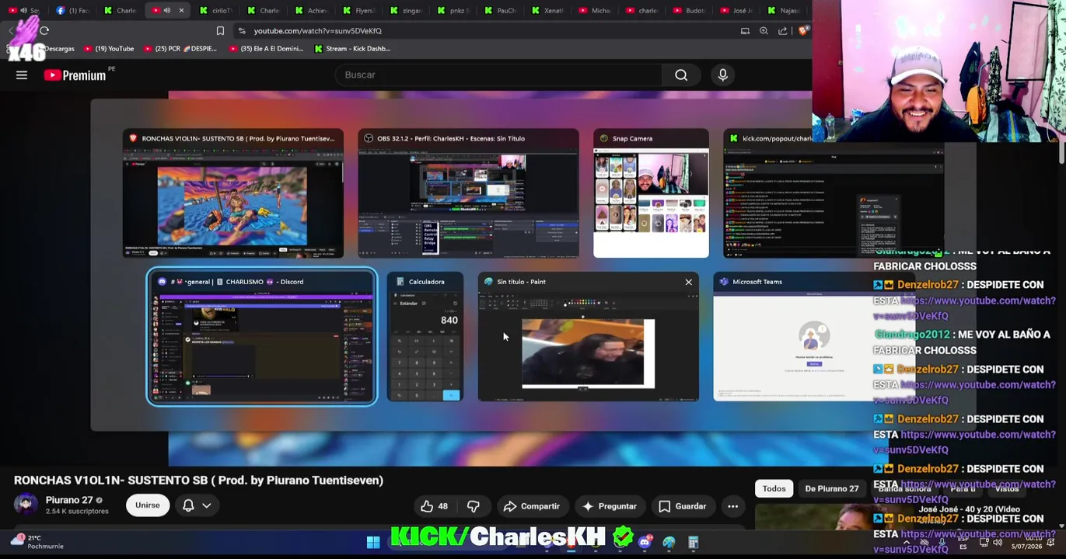Close the Paint window in task switcher
1066x559 pixels.
pos(688,282)
